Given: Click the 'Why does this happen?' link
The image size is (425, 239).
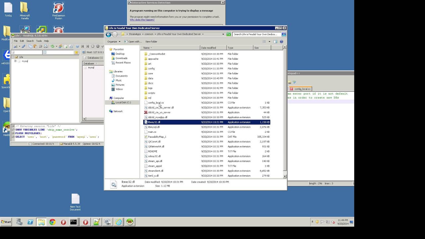Looking at the screenshot, I should tap(142, 20).
